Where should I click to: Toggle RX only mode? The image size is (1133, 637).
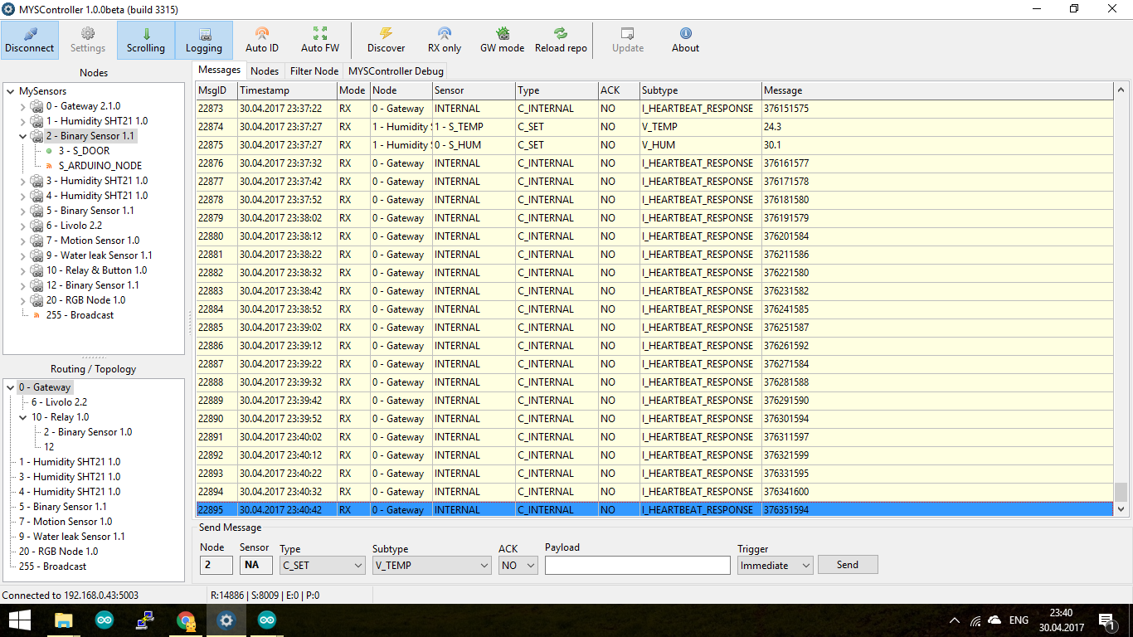coord(445,40)
